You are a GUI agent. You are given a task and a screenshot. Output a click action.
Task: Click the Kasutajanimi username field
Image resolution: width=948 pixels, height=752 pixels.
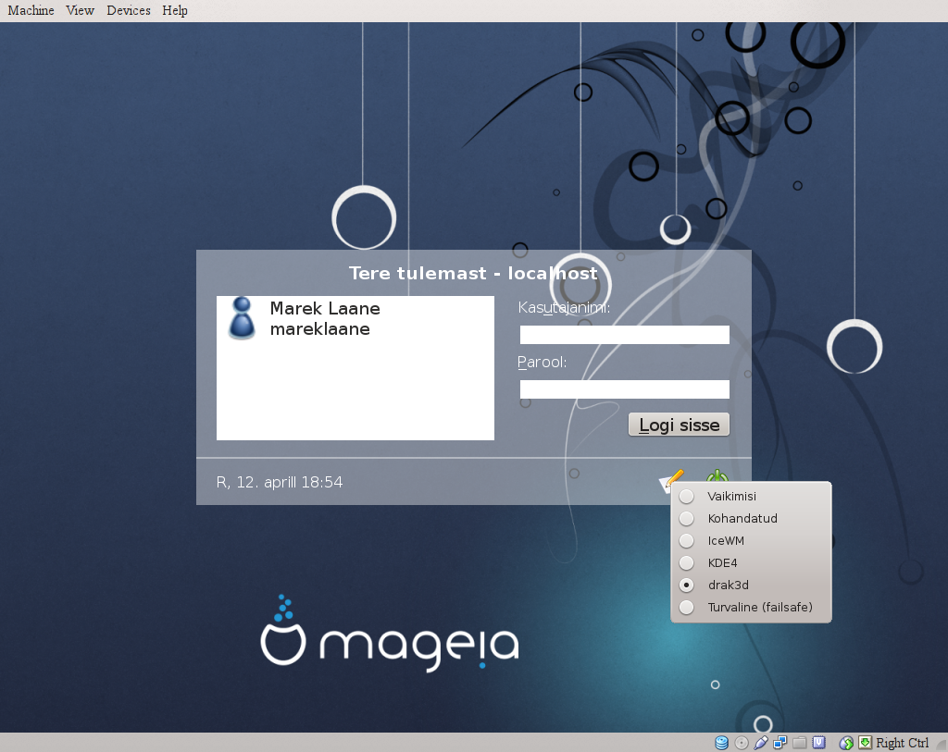625,335
